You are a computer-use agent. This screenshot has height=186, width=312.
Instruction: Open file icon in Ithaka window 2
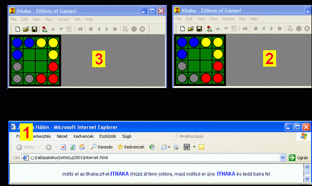pyautogui.click(x=190, y=29)
